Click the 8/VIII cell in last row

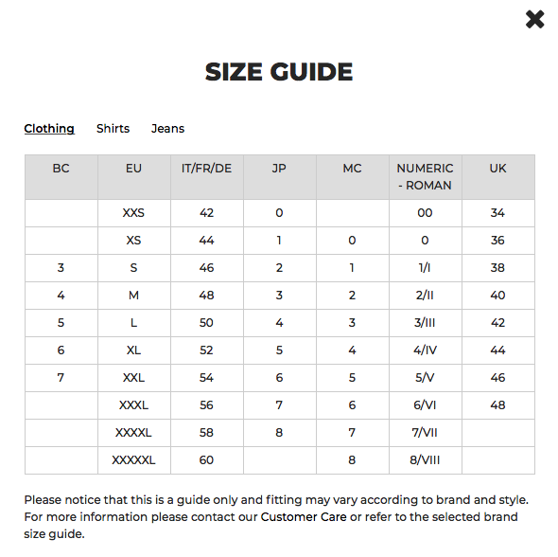point(425,460)
